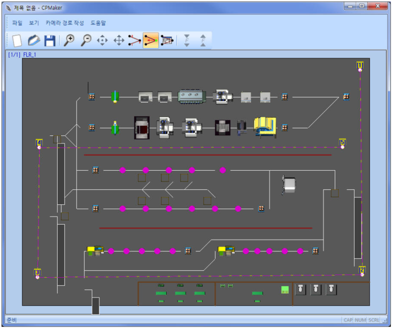This screenshot has height=329, width=393.
Task: Click the New document toolbar icon
Action: (17, 41)
